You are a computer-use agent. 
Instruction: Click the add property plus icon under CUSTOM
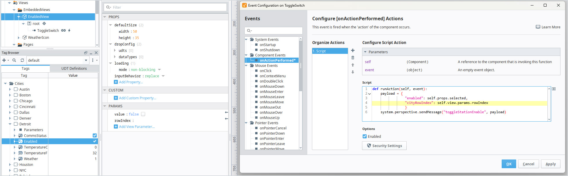tap(116, 98)
